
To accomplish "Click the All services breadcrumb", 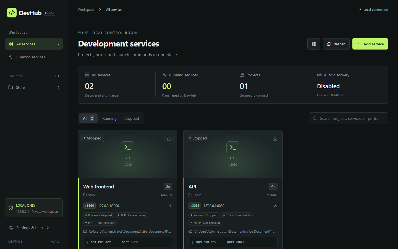I will (114, 10).
